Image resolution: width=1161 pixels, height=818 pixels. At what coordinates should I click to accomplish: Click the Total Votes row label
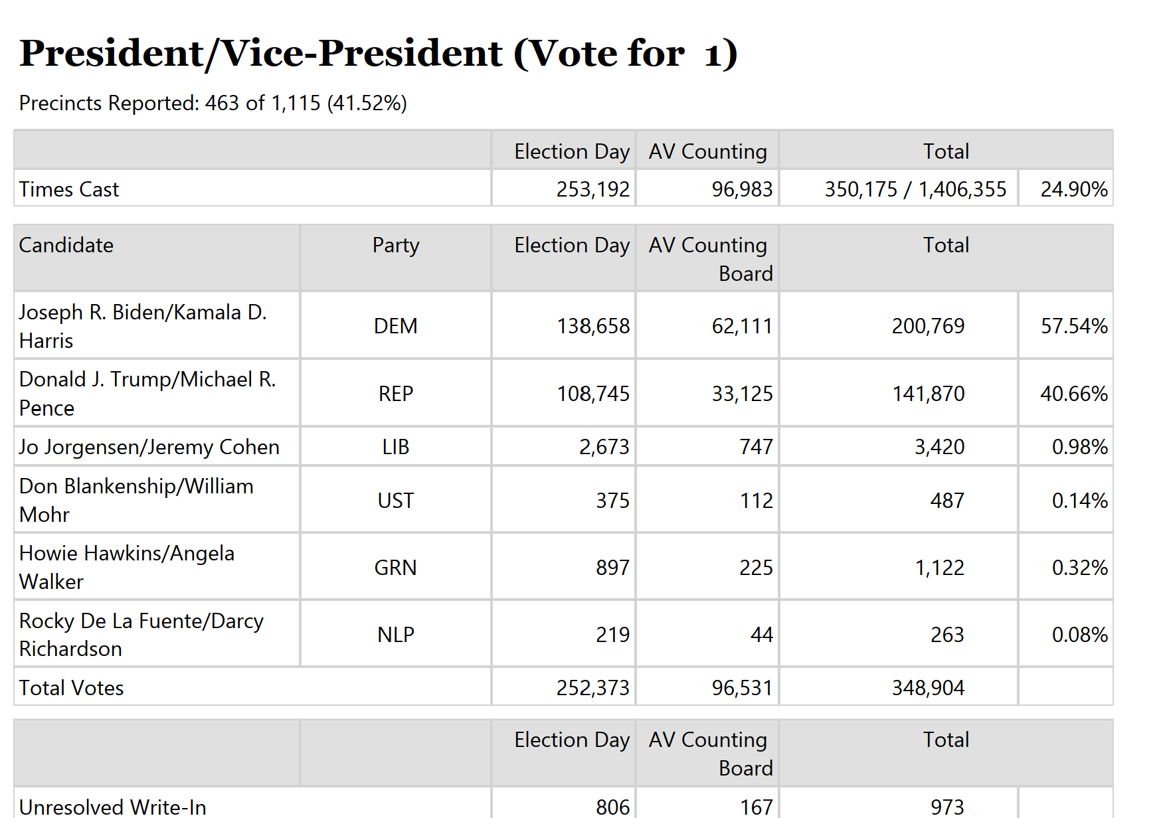(72, 688)
